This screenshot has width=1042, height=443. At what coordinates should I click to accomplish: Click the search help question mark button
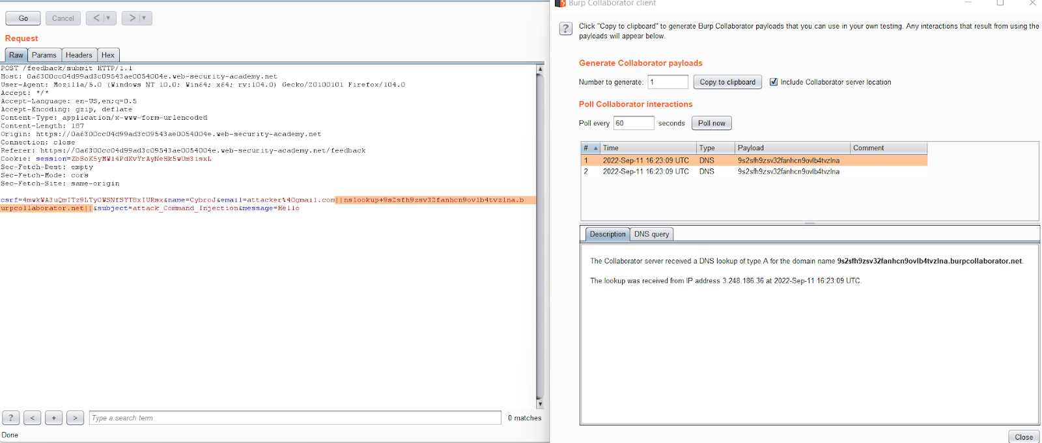click(10, 418)
